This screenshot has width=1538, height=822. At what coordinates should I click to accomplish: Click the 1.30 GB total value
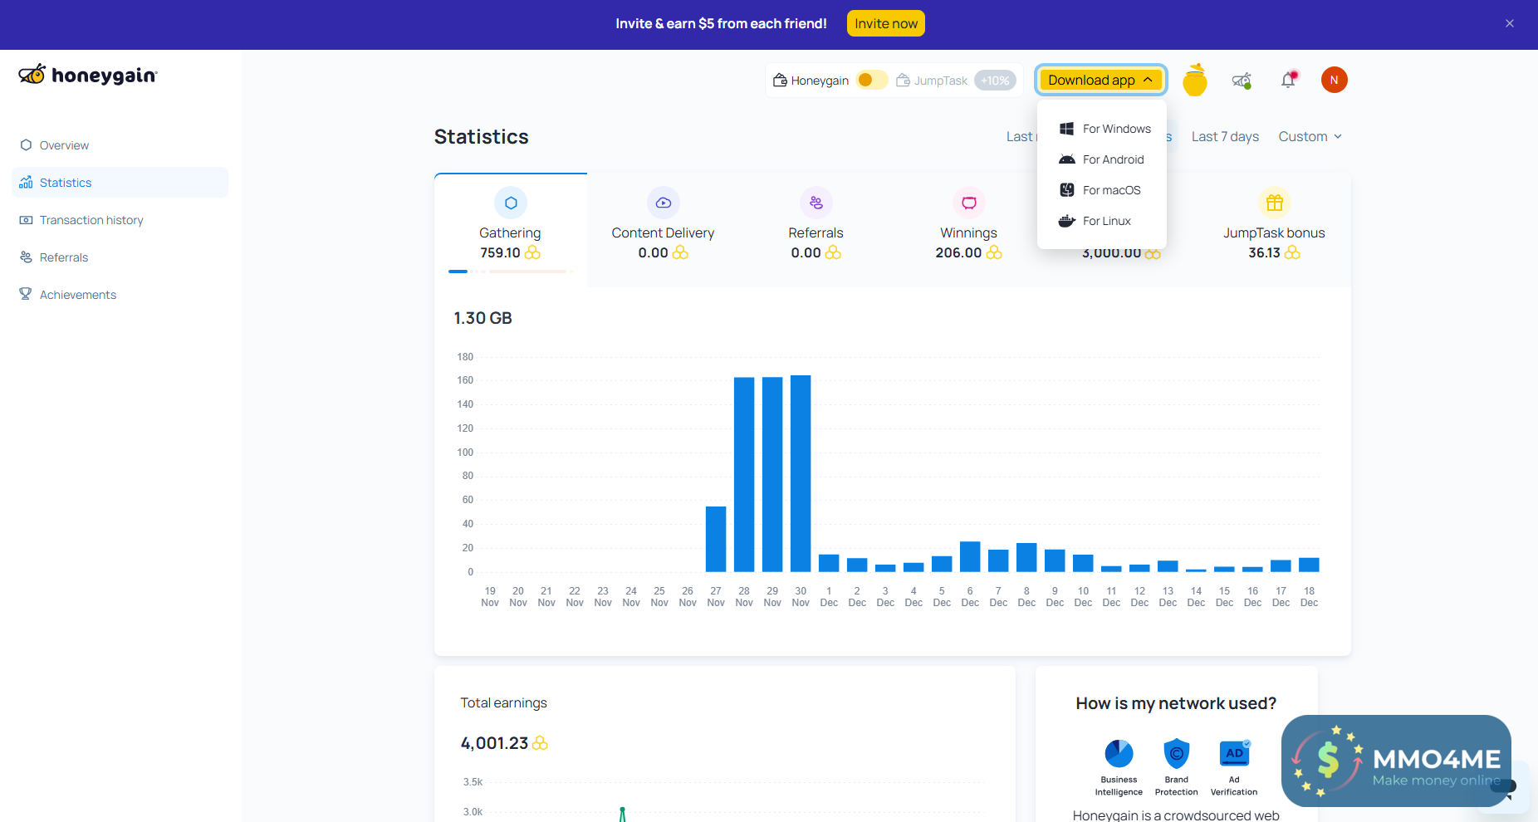click(482, 318)
